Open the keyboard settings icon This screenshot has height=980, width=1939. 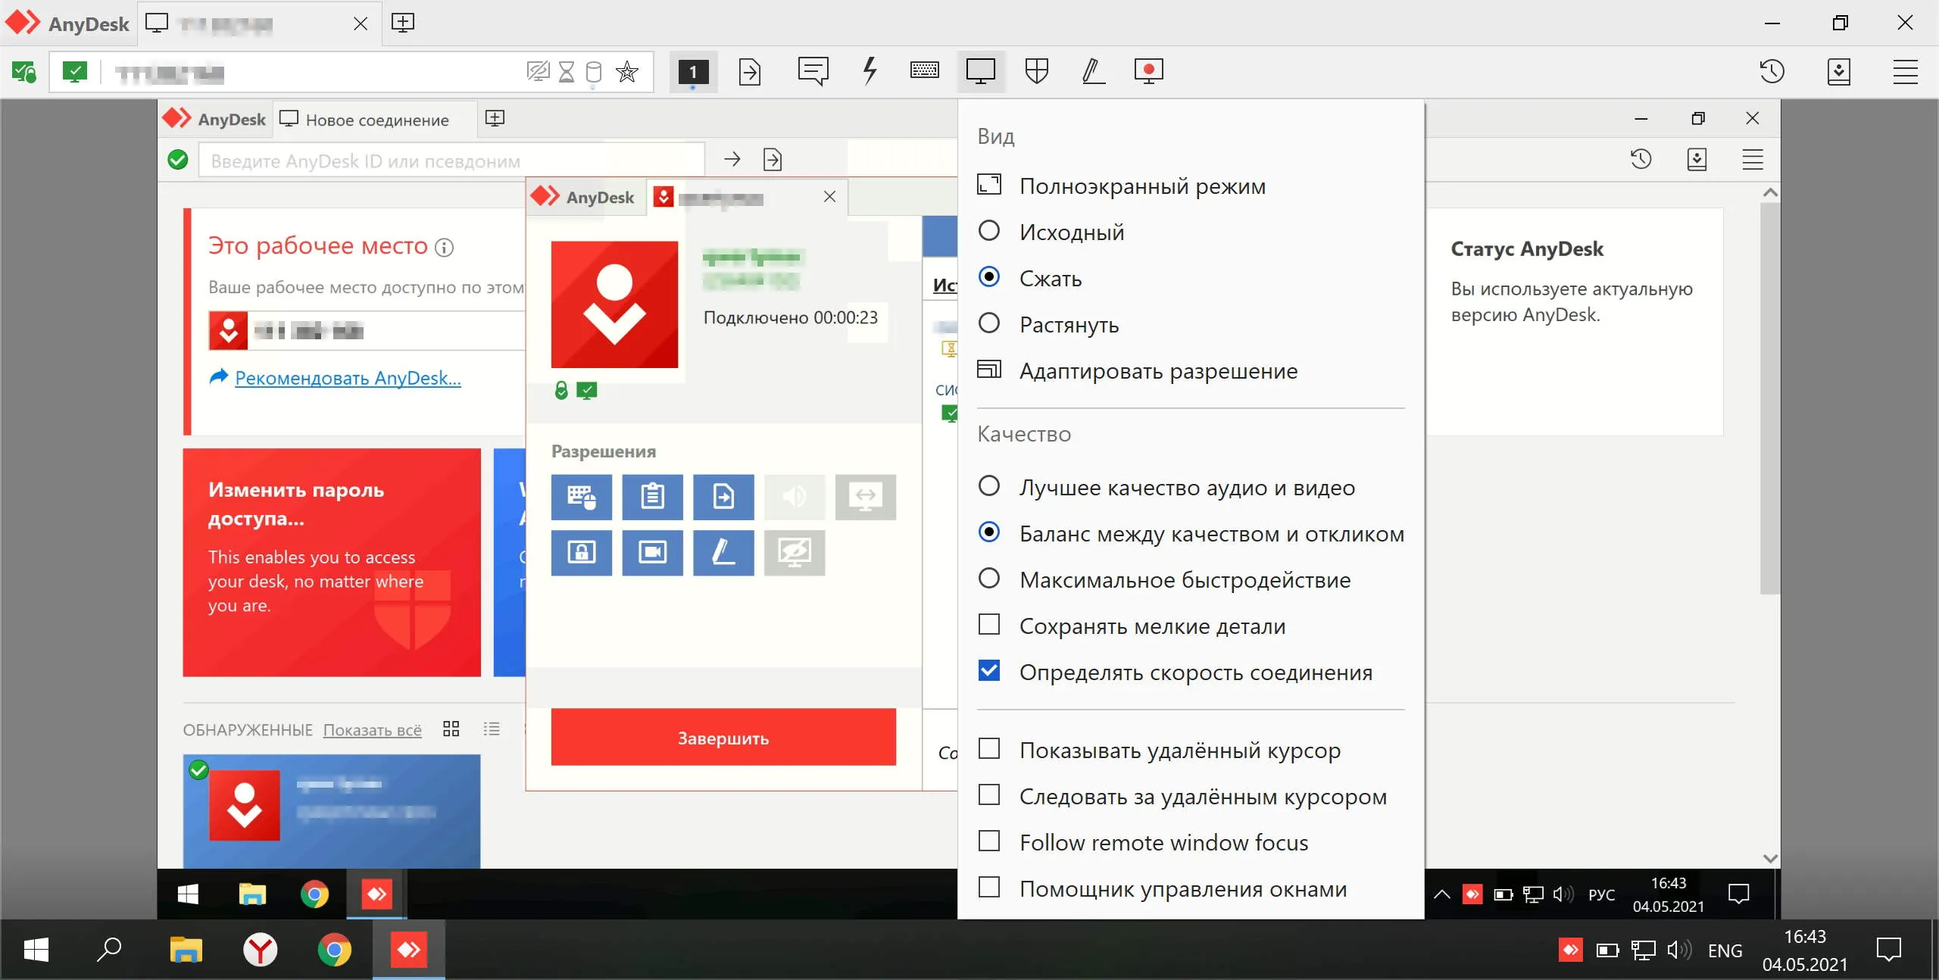924,71
